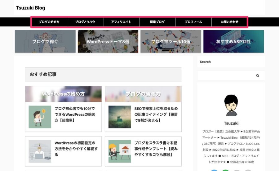Viewport: 279px width, 171px height.
Task: Open the プロフィール navigation item
Action: pyautogui.click(x=193, y=22)
